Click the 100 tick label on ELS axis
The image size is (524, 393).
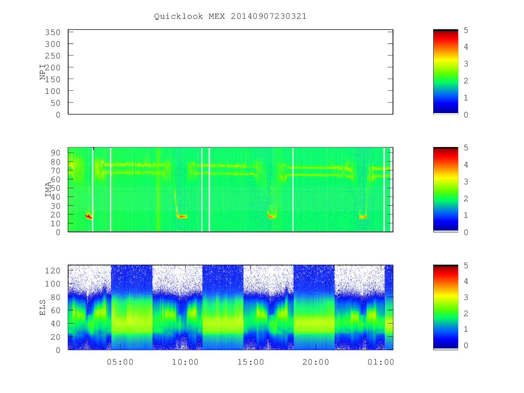(53, 284)
